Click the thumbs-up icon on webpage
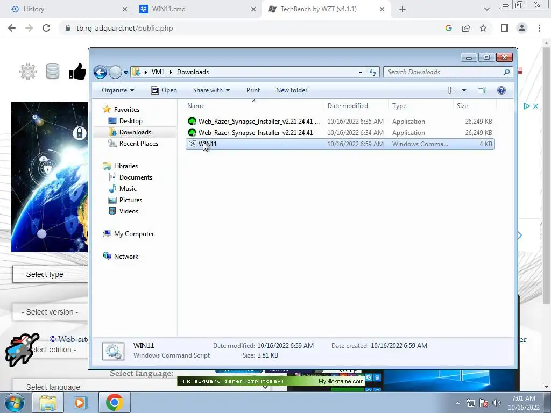The width and height of the screenshot is (551, 413). coord(77,72)
